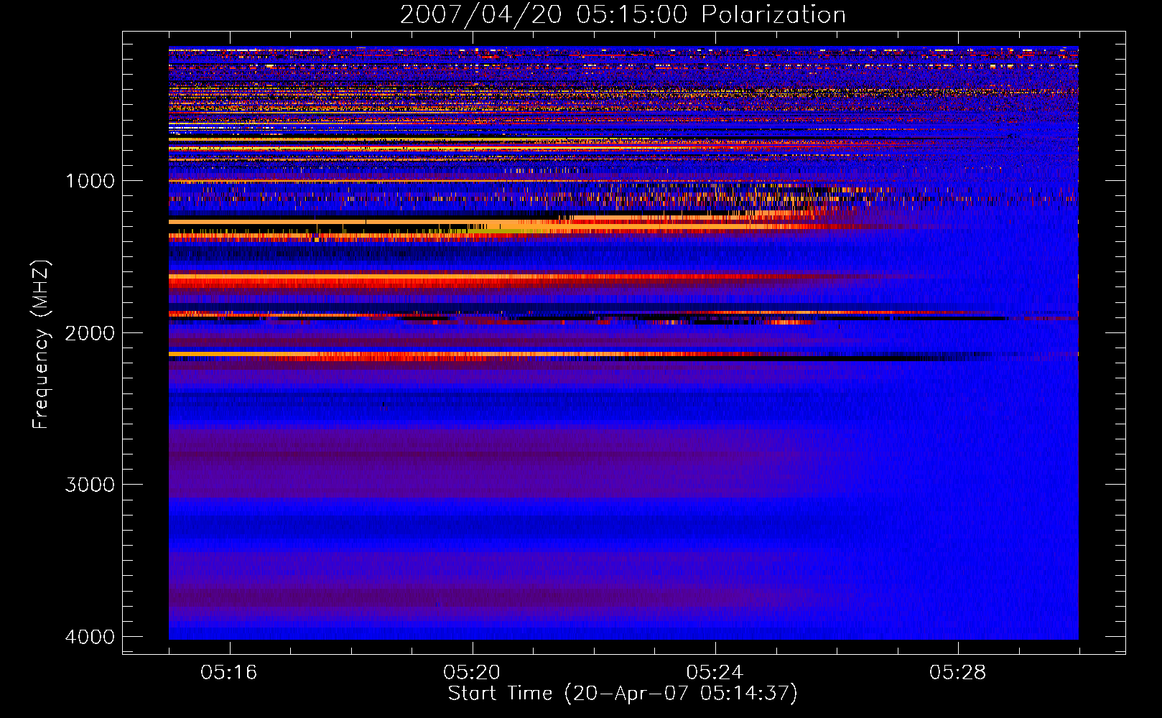
Task: Click the '2000' frequency tick label
Action: (90, 333)
